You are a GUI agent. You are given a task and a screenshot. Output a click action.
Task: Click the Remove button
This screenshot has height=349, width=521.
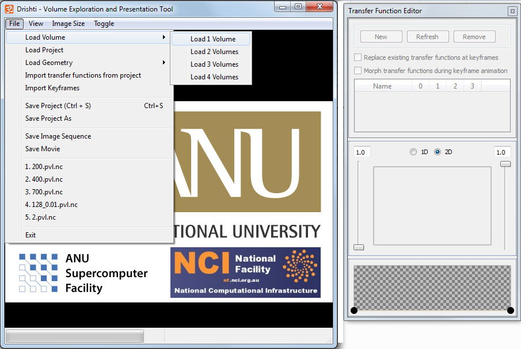(474, 37)
